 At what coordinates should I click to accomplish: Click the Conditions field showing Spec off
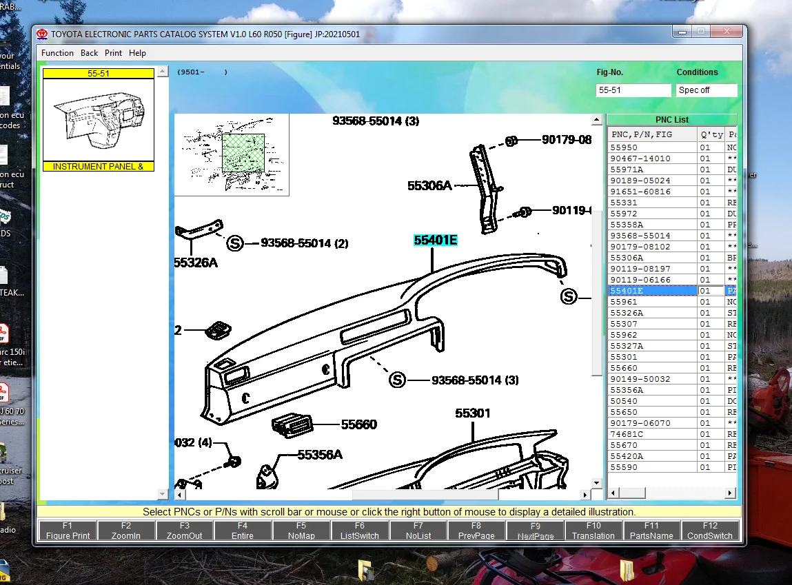click(706, 90)
